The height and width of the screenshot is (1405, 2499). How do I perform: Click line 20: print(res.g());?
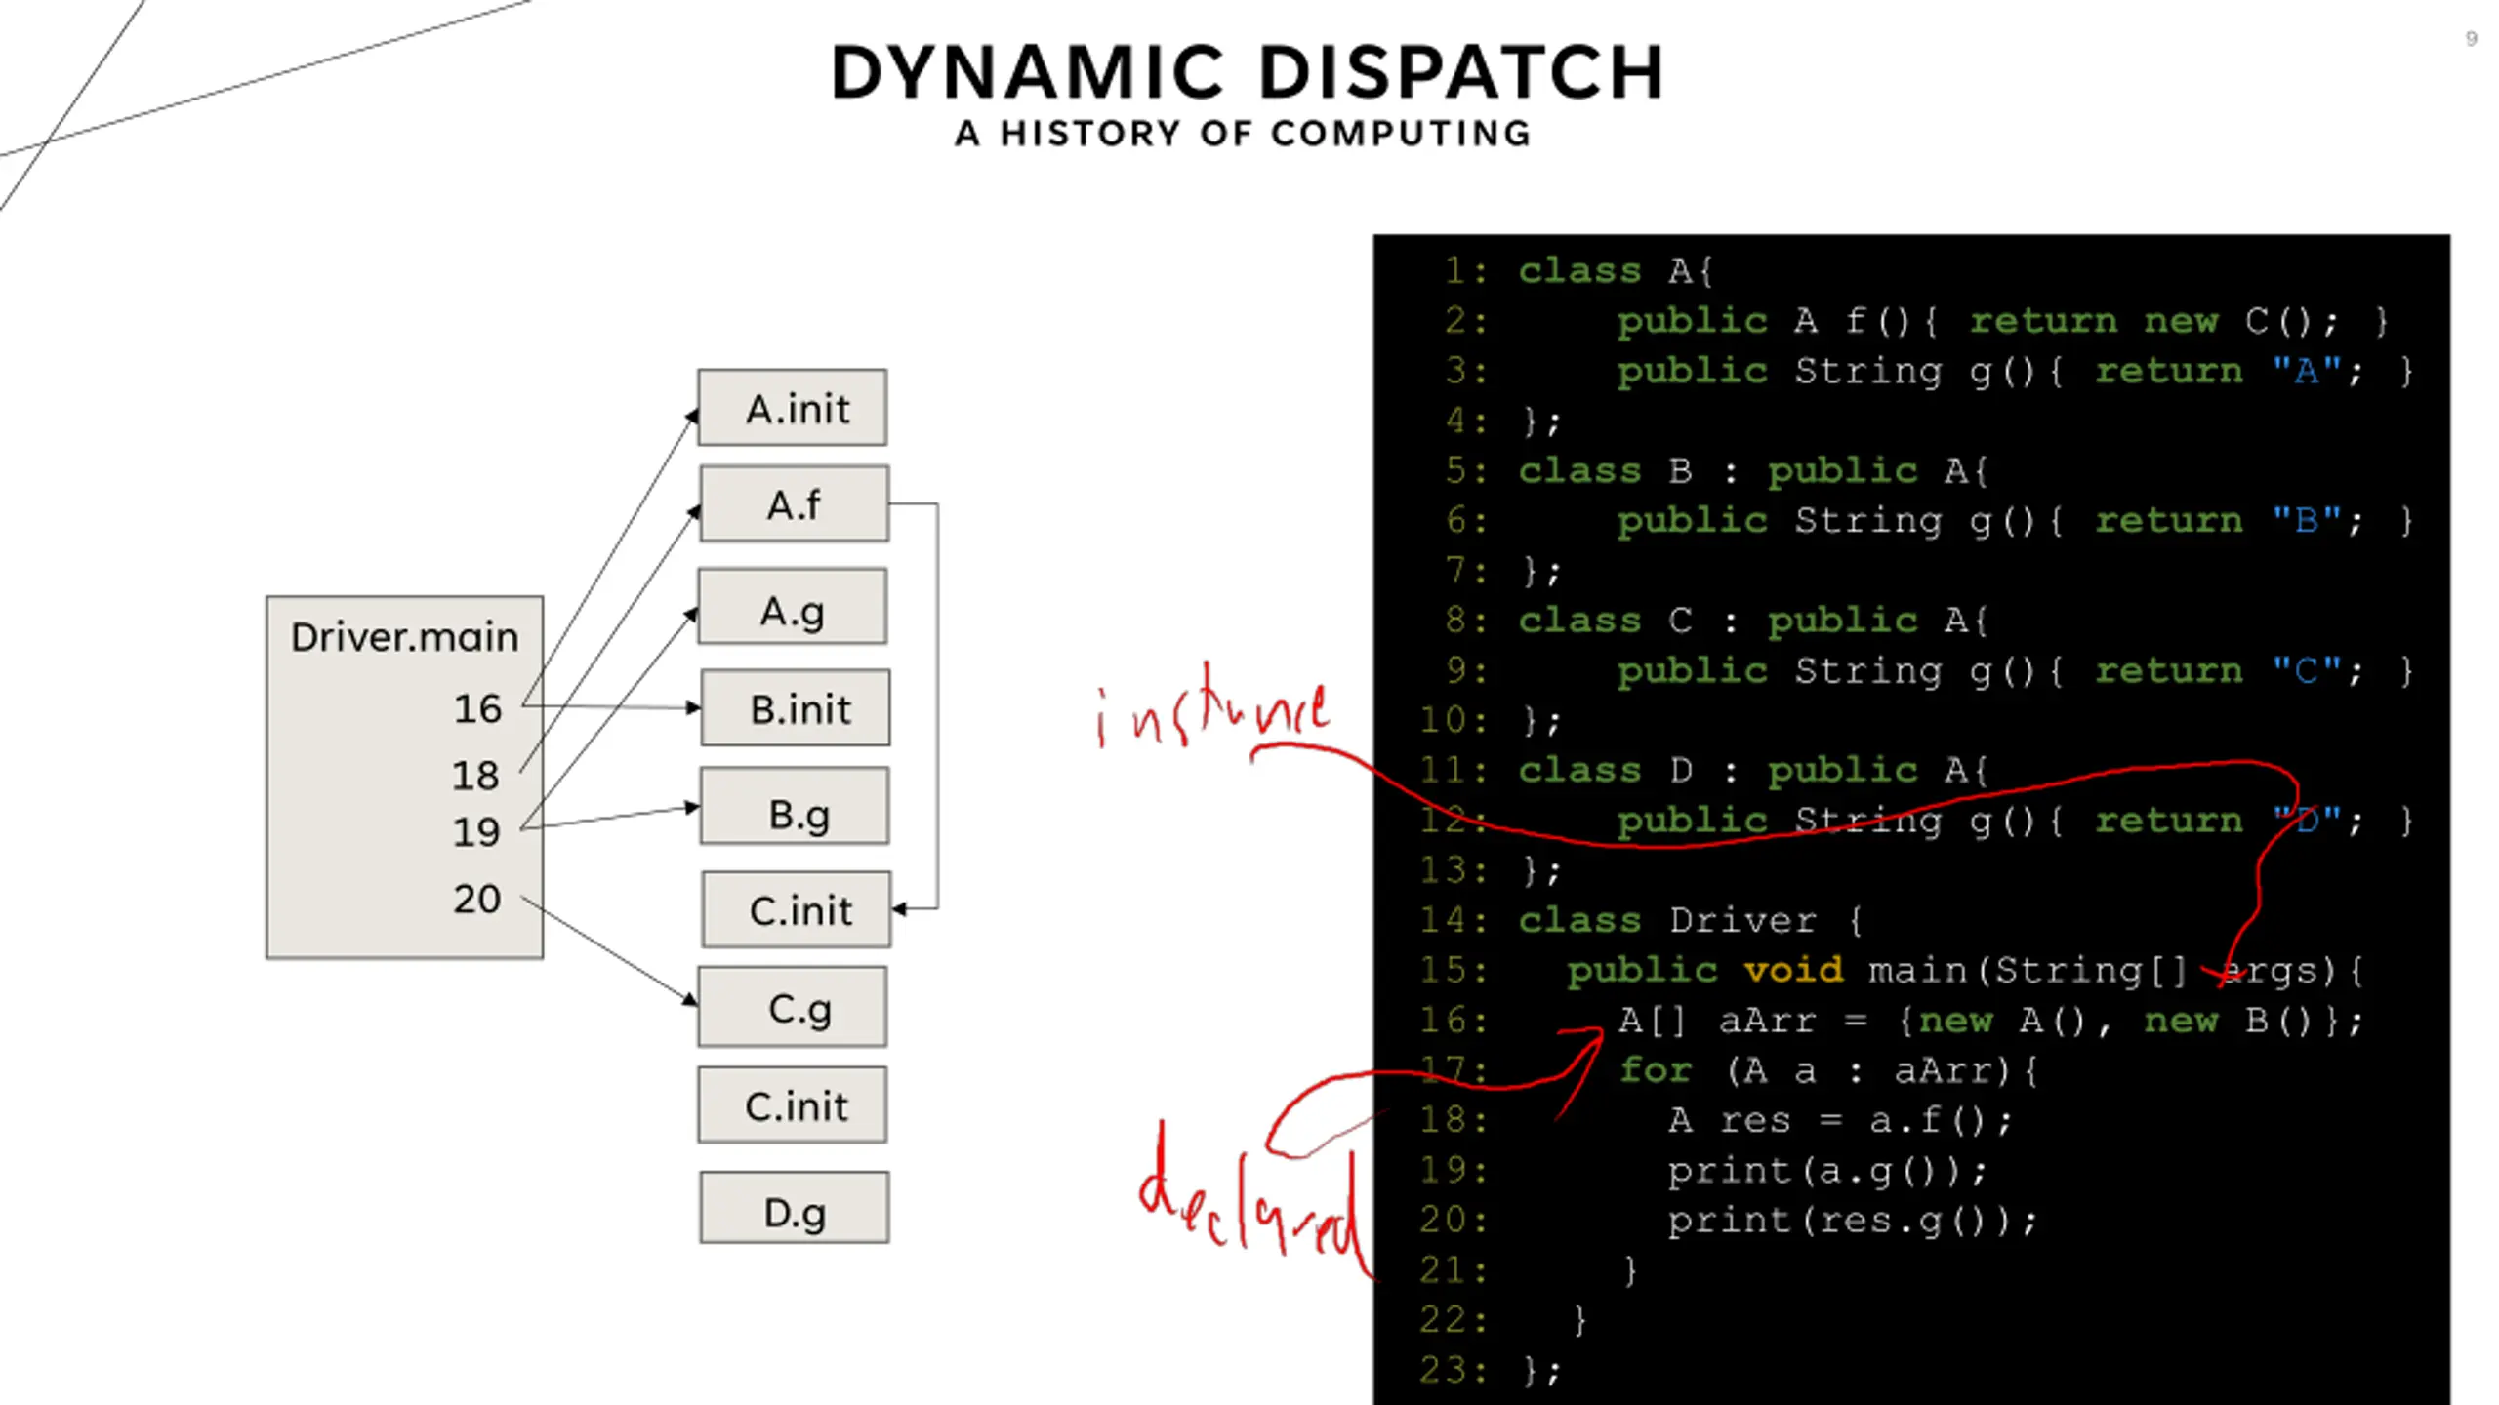[1729, 1221]
